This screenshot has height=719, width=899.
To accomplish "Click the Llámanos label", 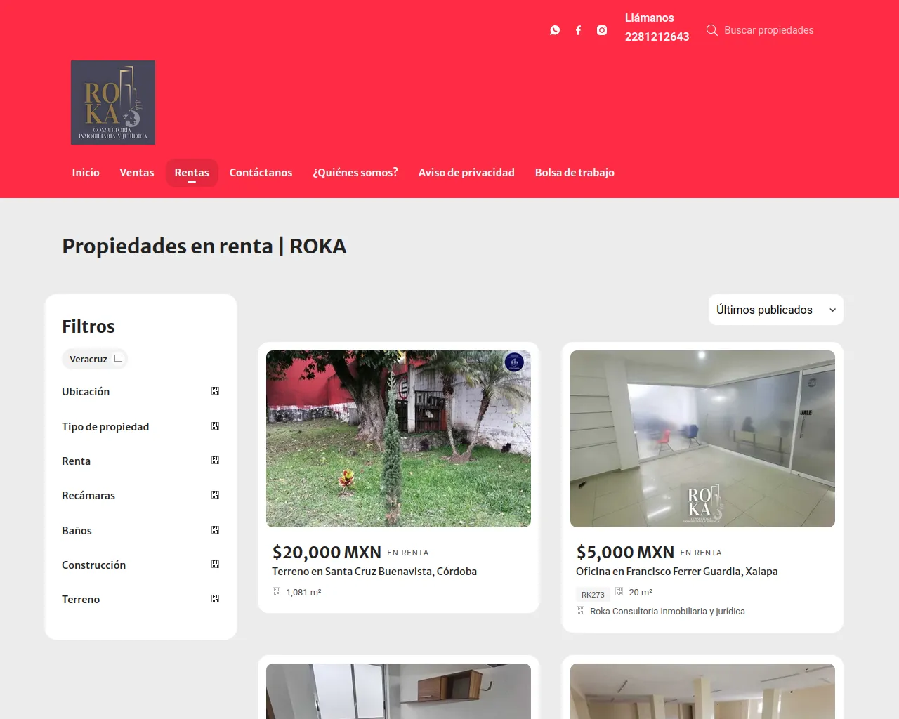I will [x=650, y=18].
